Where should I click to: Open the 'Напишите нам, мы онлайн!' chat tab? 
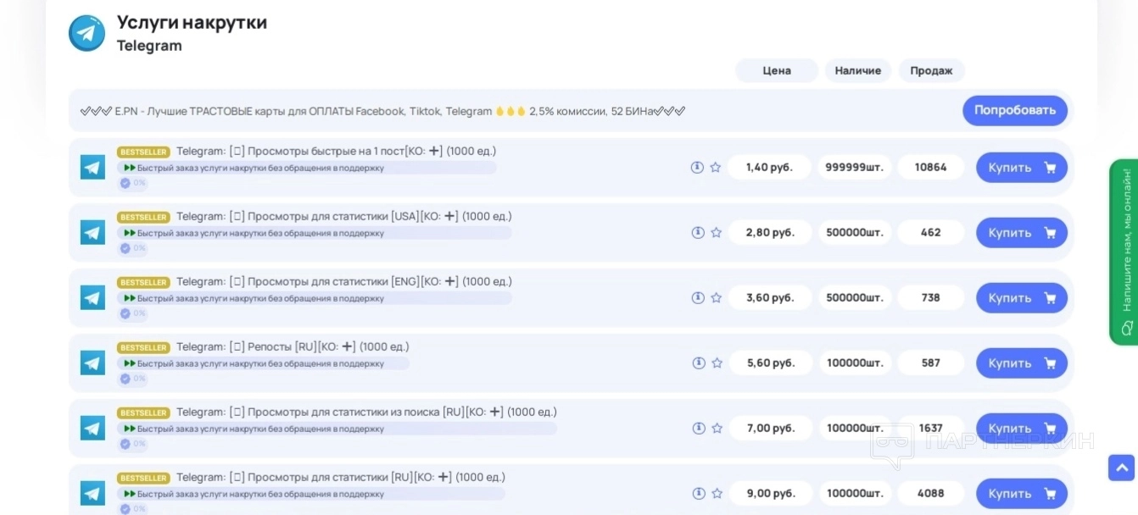[x=1124, y=252]
